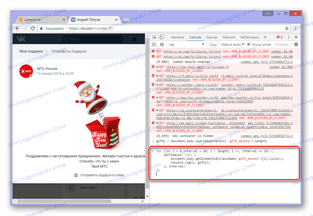Toggle Group similar checkbox

tap(249, 44)
